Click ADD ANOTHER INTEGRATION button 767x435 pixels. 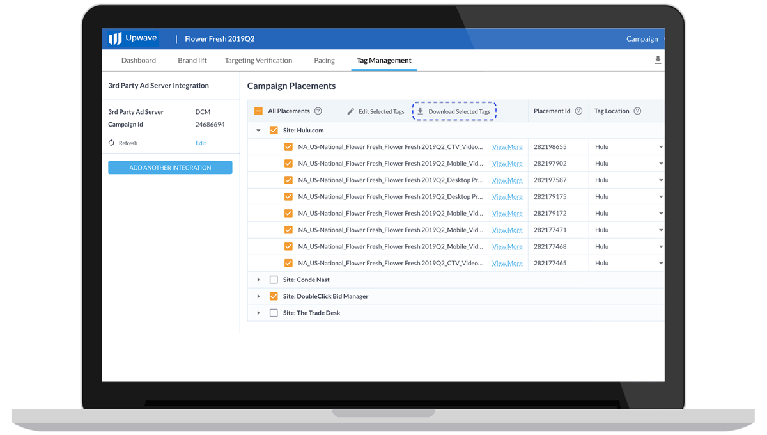tap(170, 168)
